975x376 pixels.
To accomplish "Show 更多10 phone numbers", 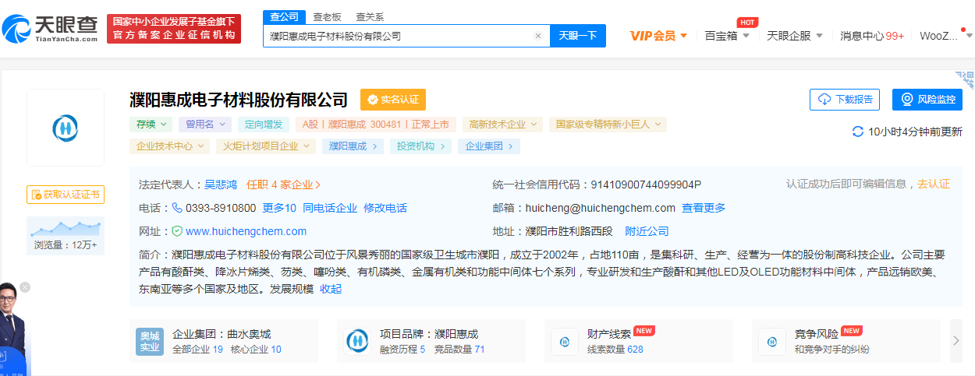I will 279,208.
